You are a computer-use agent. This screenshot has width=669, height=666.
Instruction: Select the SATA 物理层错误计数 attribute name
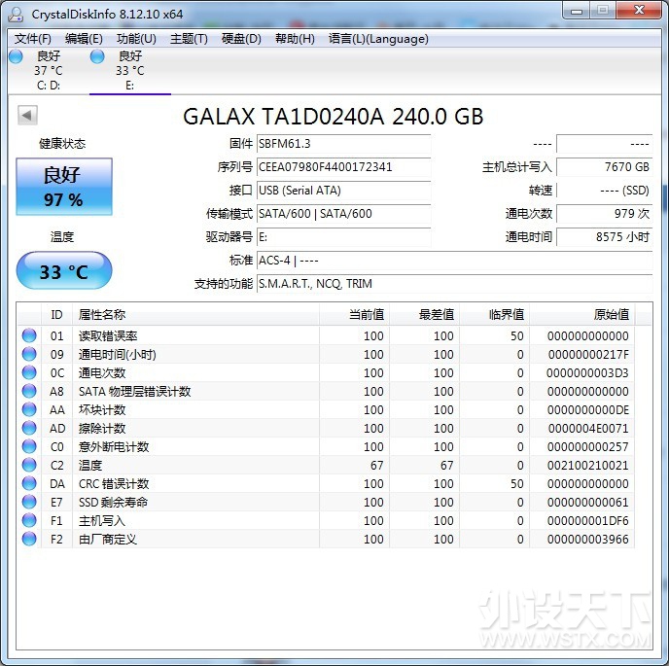(134, 392)
